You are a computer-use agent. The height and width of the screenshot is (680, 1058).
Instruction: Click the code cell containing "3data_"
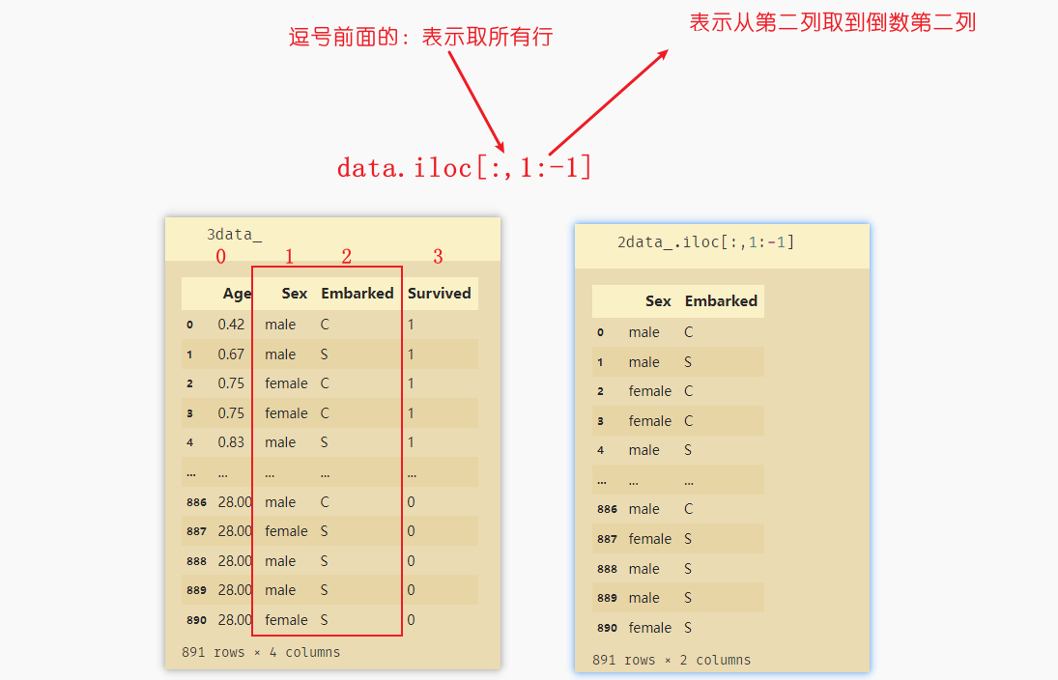coord(332,239)
